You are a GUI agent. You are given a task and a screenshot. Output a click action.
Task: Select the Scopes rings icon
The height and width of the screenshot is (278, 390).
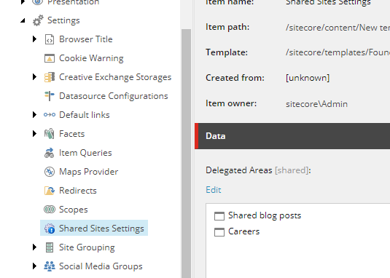[50, 210]
